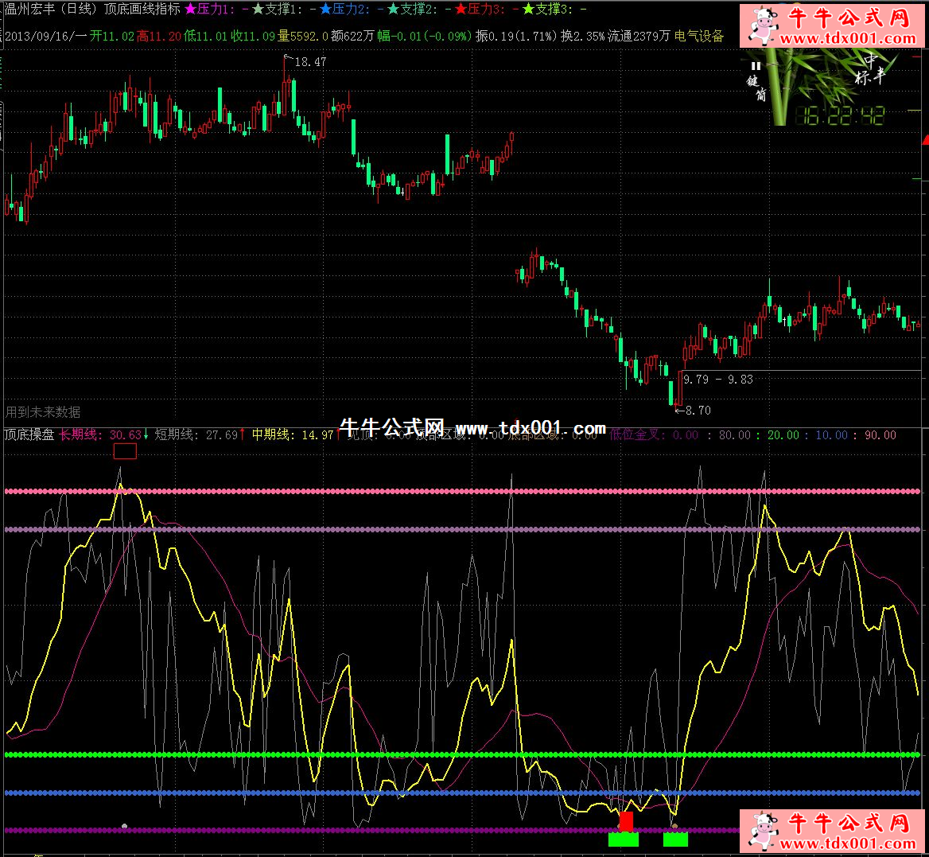This screenshot has width=929, height=857.
Task: Open the www.tdx001.com link in the top banner
Action: (x=848, y=38)
